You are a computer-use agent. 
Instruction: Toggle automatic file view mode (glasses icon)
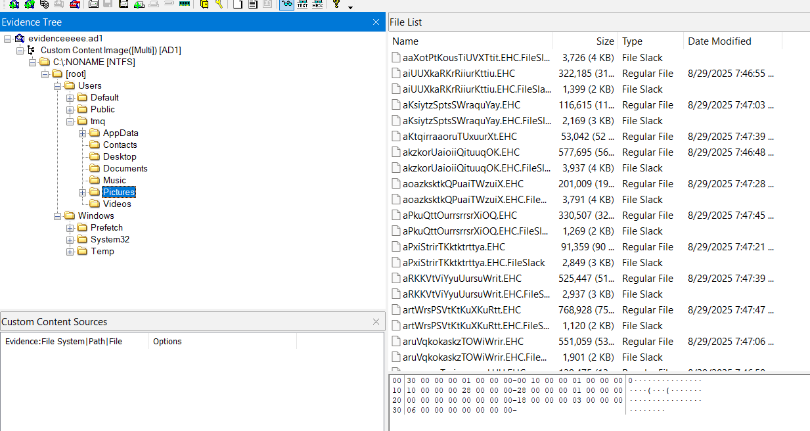(x=286, y=4)
